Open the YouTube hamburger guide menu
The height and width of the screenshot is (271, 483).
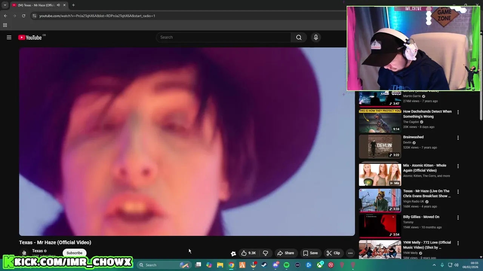9,37
